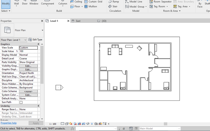Viewport: 210px width, 131px height.
Task: Click the Properties panel scroll down arrow
Action: click(x=42, y=119)
